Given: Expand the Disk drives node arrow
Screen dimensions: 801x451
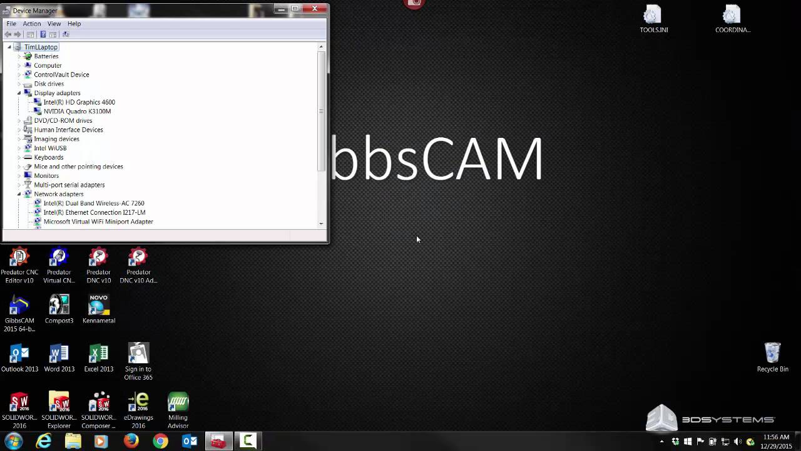Looking at the screenshot, I should pyautogui.click(x=19, y=84).
